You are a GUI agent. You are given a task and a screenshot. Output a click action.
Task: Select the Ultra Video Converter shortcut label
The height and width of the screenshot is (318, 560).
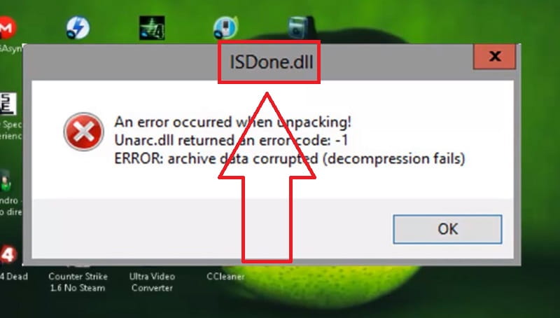[152, 282]
